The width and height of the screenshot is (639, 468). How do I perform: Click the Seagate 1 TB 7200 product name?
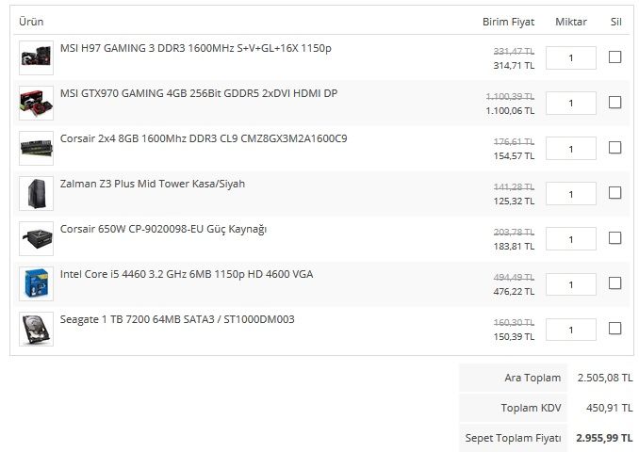177,319
